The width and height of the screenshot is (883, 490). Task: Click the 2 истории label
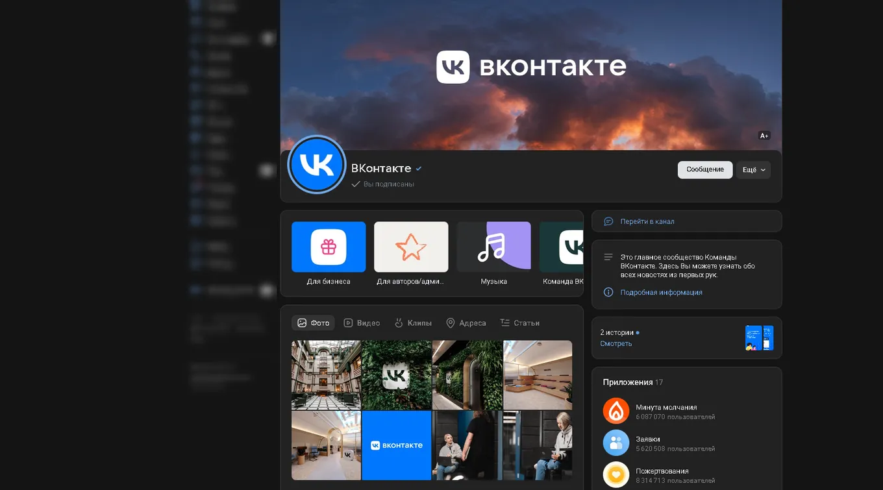617,332
